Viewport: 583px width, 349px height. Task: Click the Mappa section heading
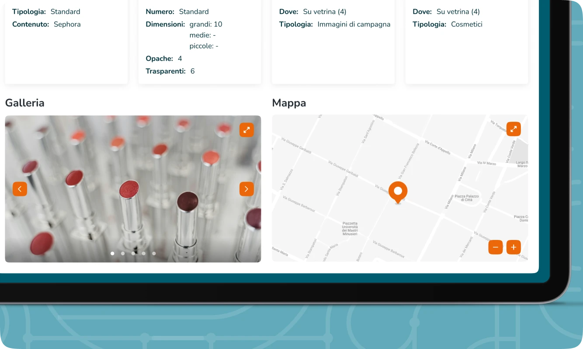[289, 103]
